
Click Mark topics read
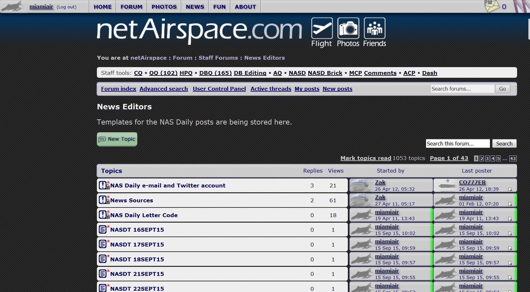pyautogui.click(x=366, y=158)
